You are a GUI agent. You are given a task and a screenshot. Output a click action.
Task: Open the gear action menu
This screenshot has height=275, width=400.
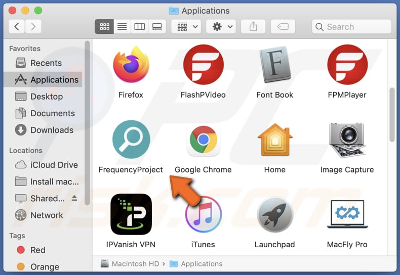click(x=221, y=26)
